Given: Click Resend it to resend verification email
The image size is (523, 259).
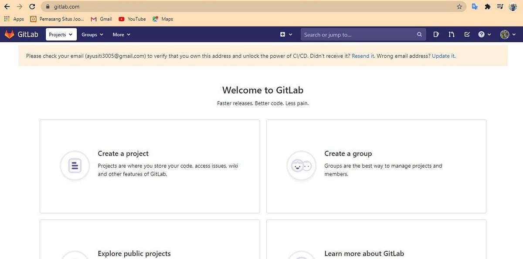Looking at the screenshot, I should [363, 56].
